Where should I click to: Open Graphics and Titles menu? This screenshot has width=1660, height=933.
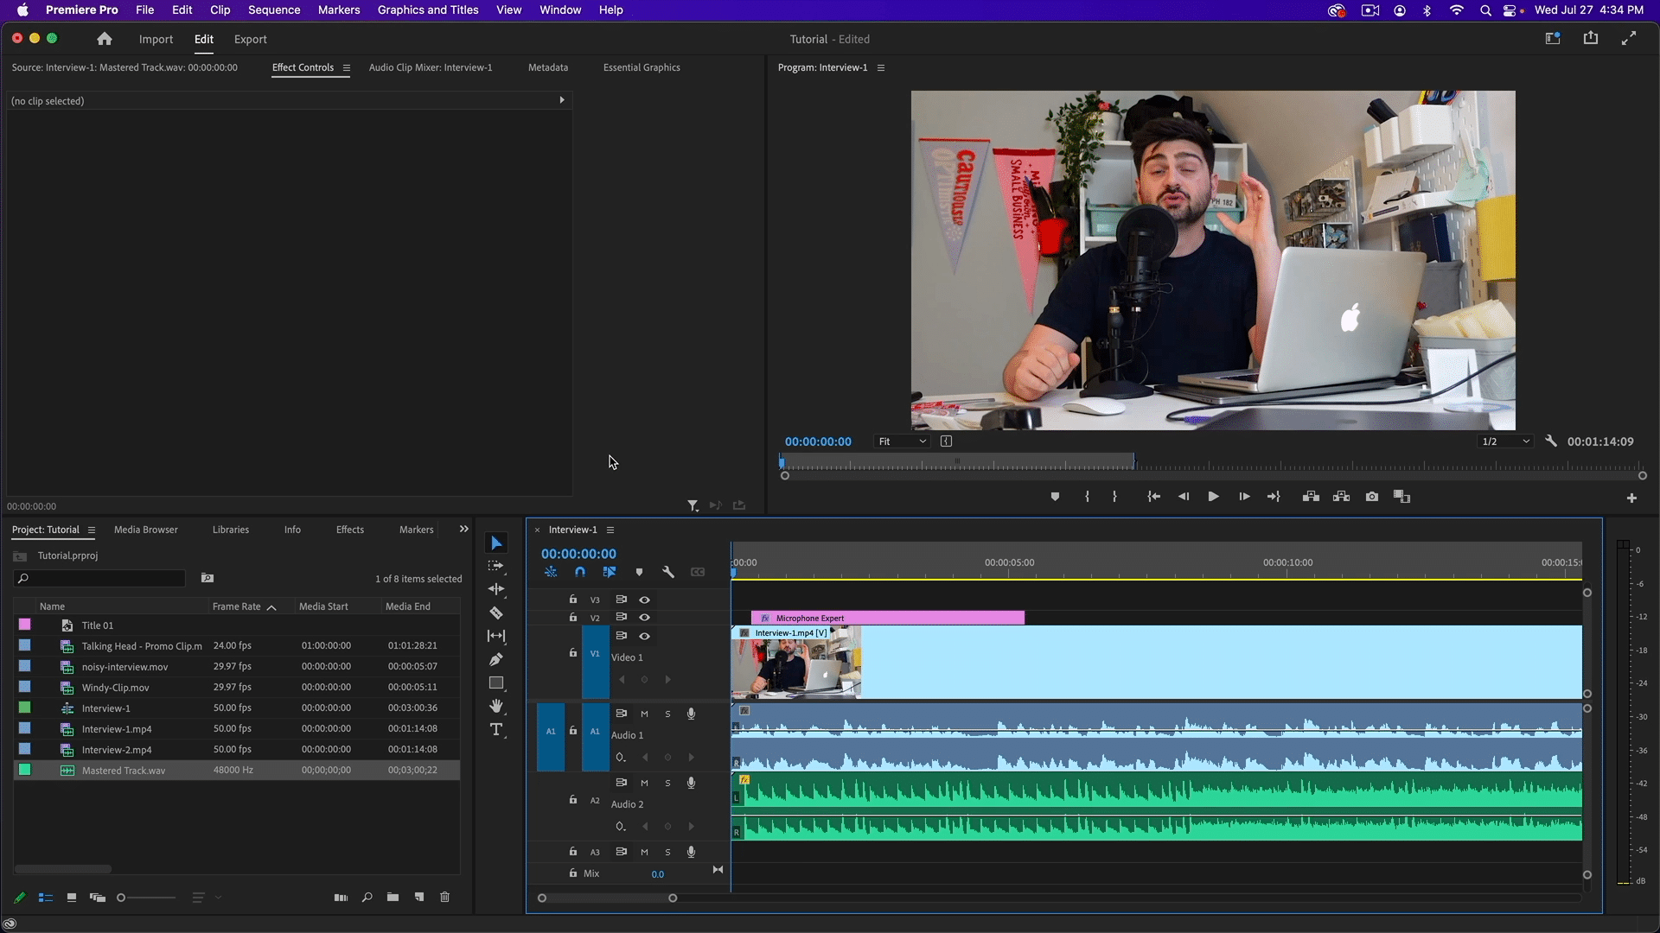(428, 10)
